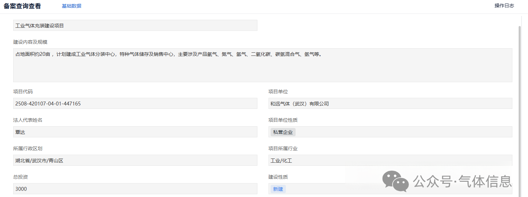Click the 和远气体（武汉）有限公司 project unit field
This screenshot has height=197, width=528.
[390, 103]
